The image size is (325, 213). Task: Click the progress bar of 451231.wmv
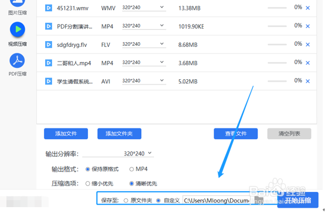(277, 8)
